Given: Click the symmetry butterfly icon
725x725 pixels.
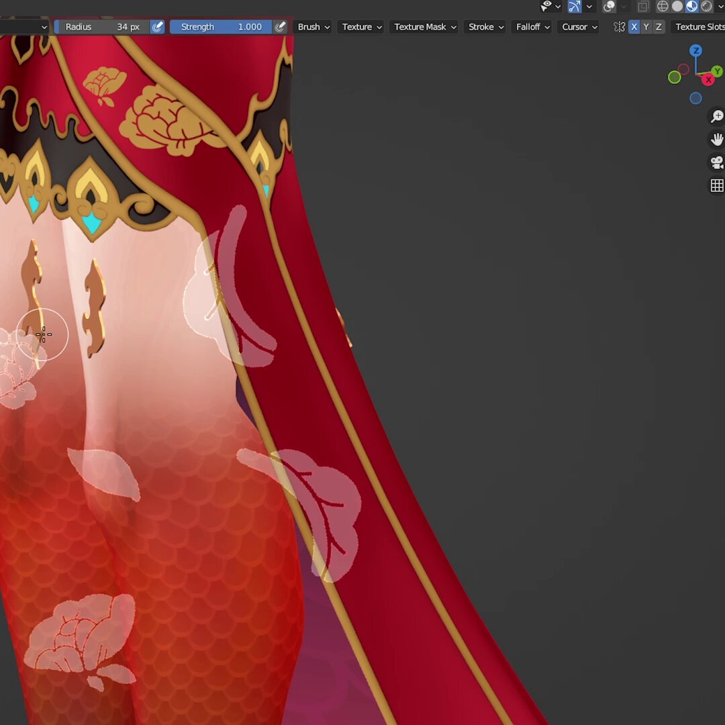Looking at the screenshot, I should (619, 27).
